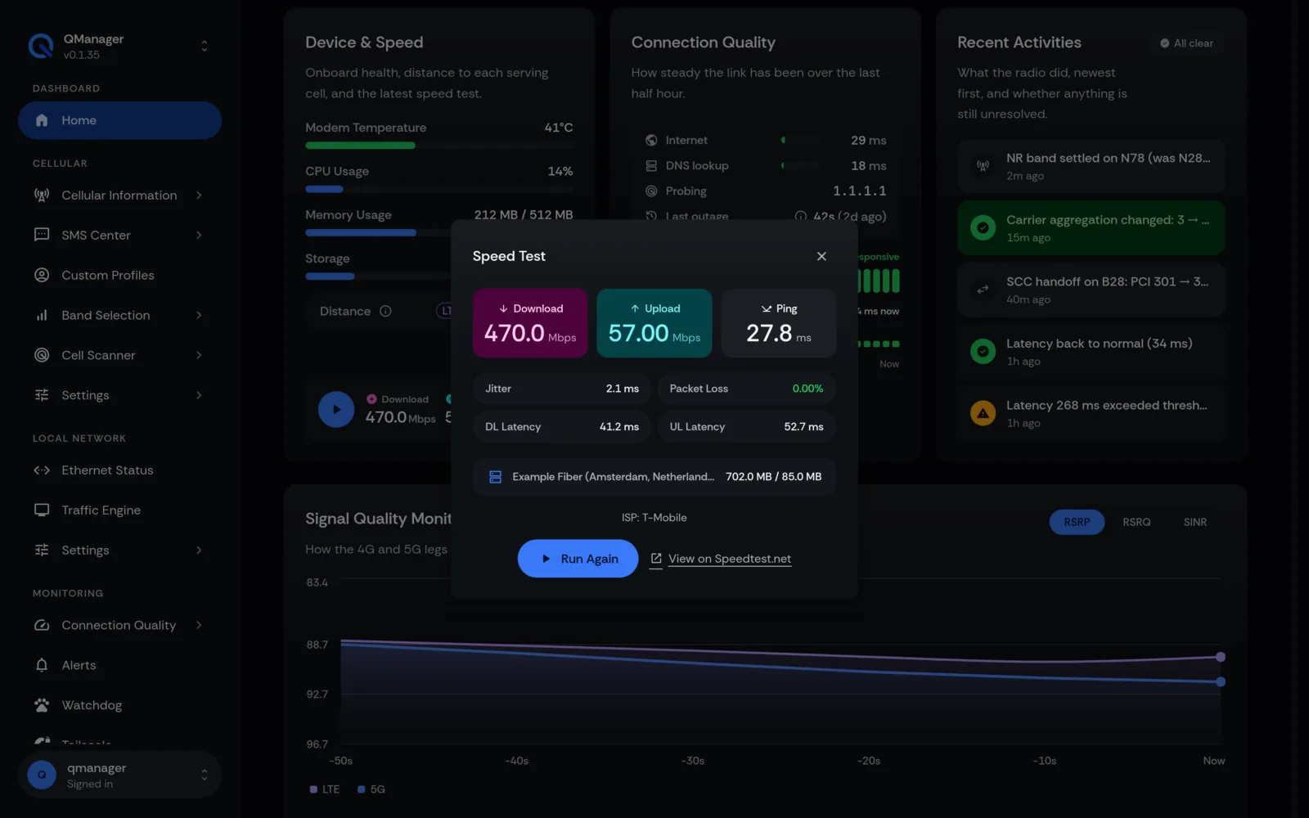Click the external link icon by Speedtest.net
Viewport: 1309px width, 818px height.
(656, 559)
